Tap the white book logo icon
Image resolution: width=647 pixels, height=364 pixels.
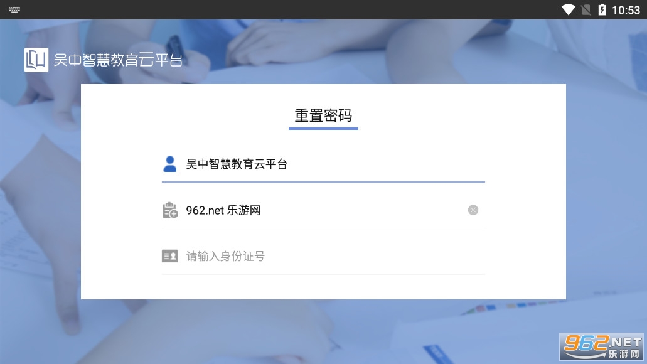36,60
